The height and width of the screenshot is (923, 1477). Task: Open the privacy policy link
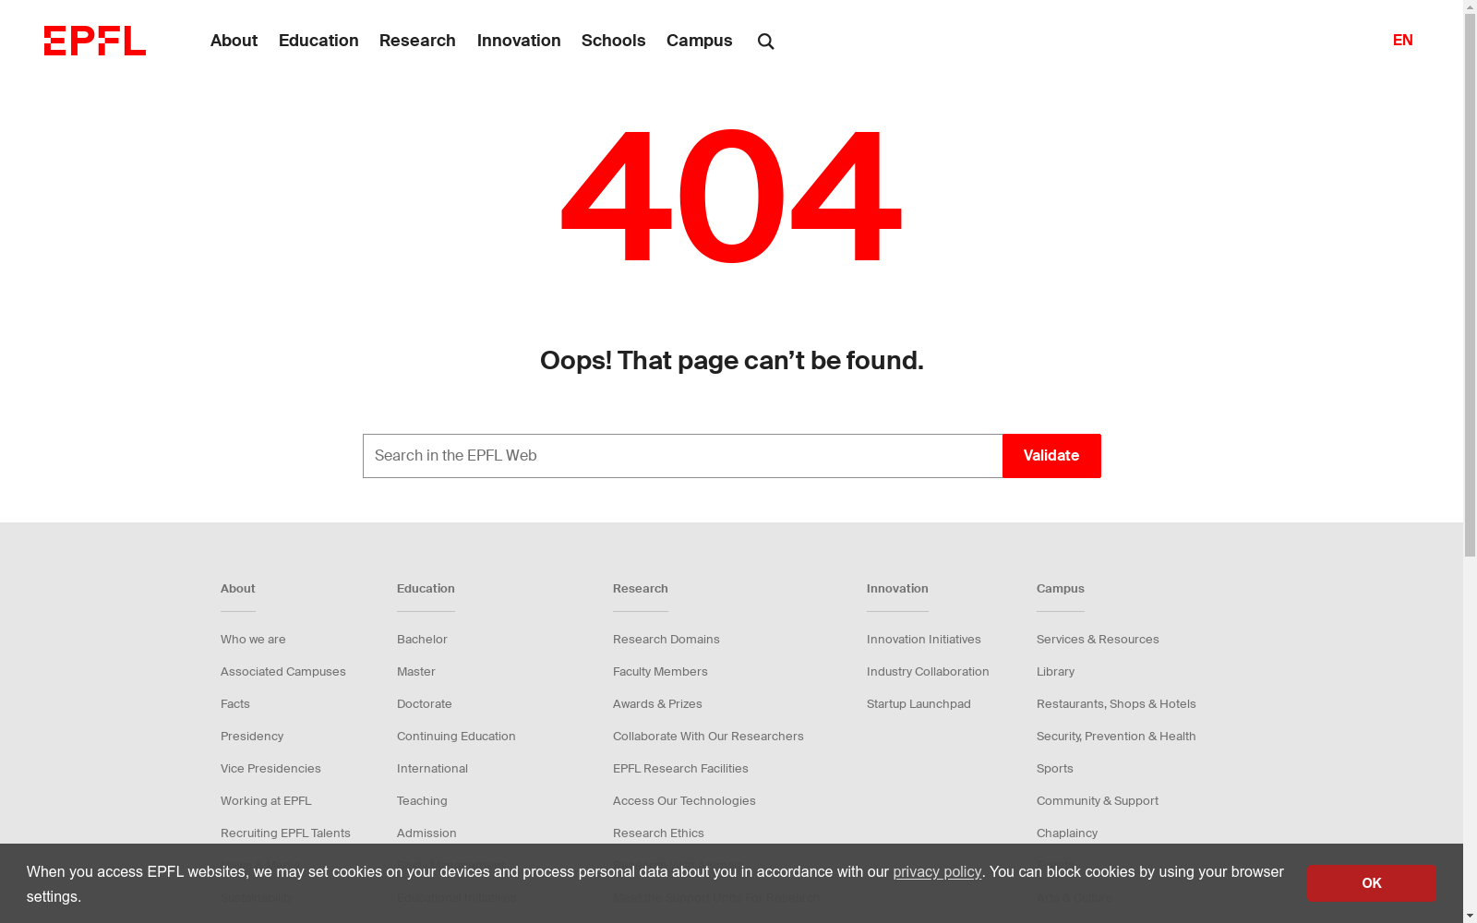937,872
